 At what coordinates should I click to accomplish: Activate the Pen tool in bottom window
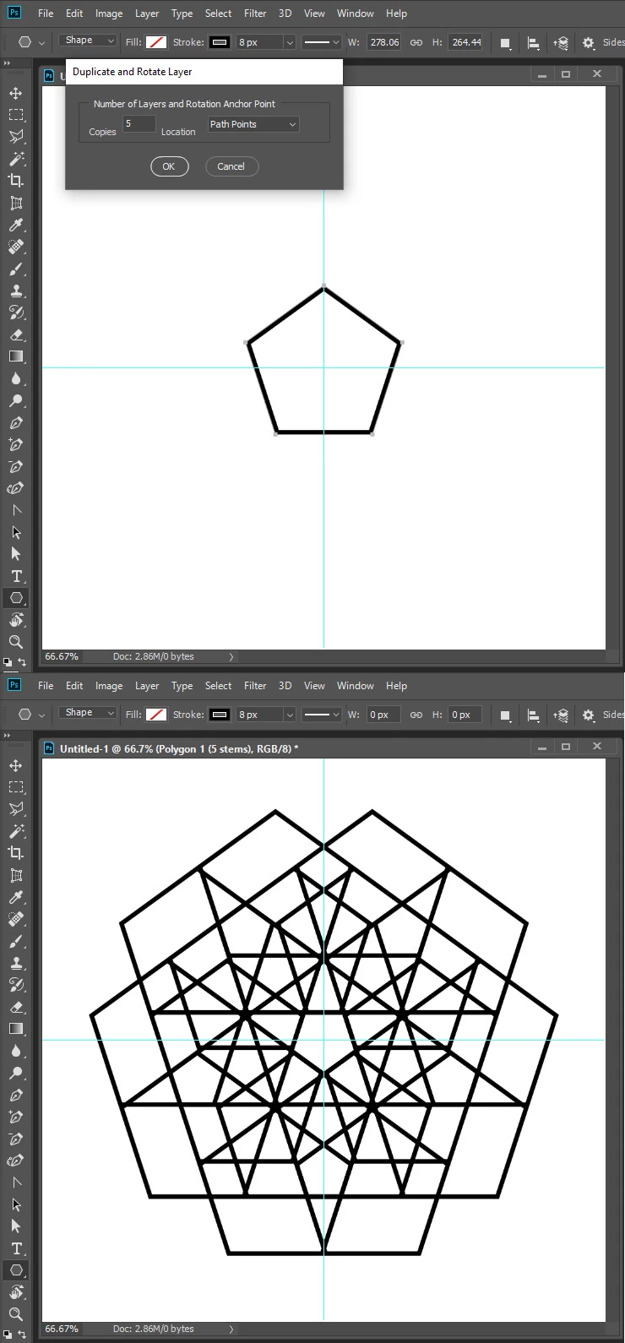pyautogui.click(x=16, y=1095)
